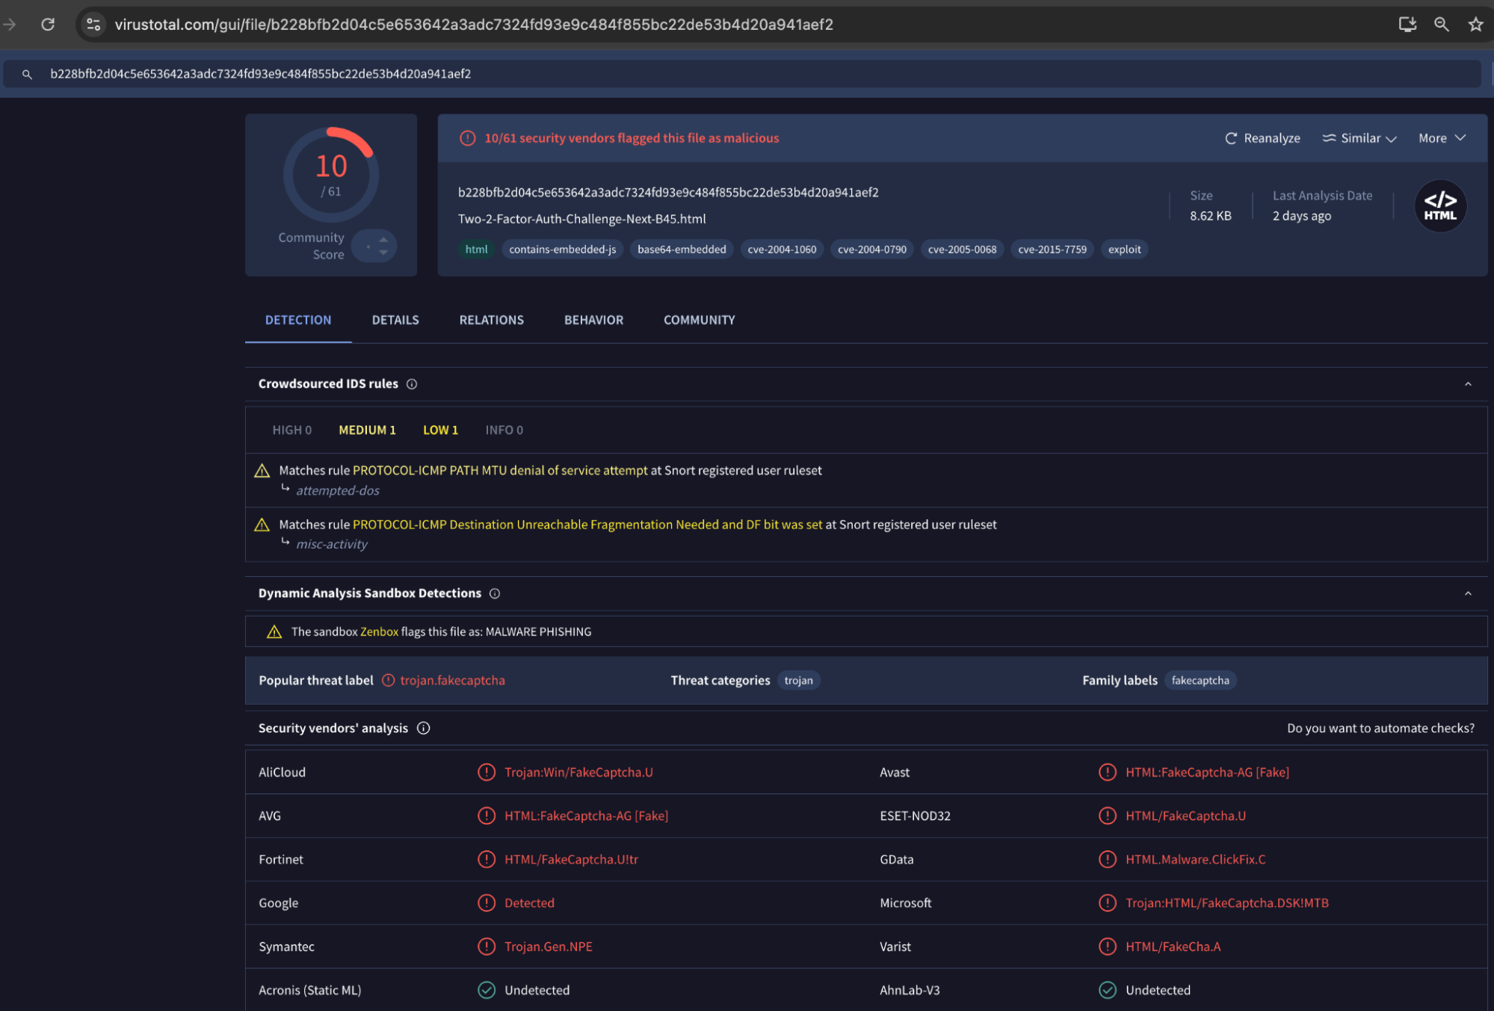This screenshot has height=1011, width=1494.
Task: Open the DETAILS tab
Action: click(395, 320)
